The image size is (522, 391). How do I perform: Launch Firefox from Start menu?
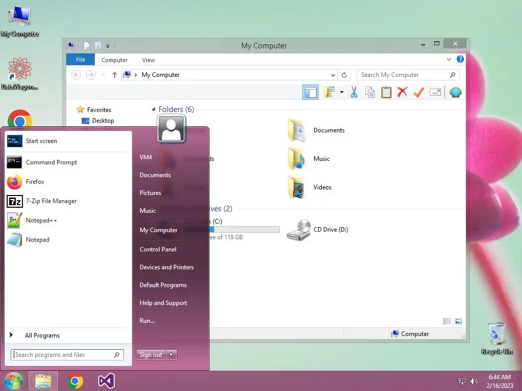point(67,182)
